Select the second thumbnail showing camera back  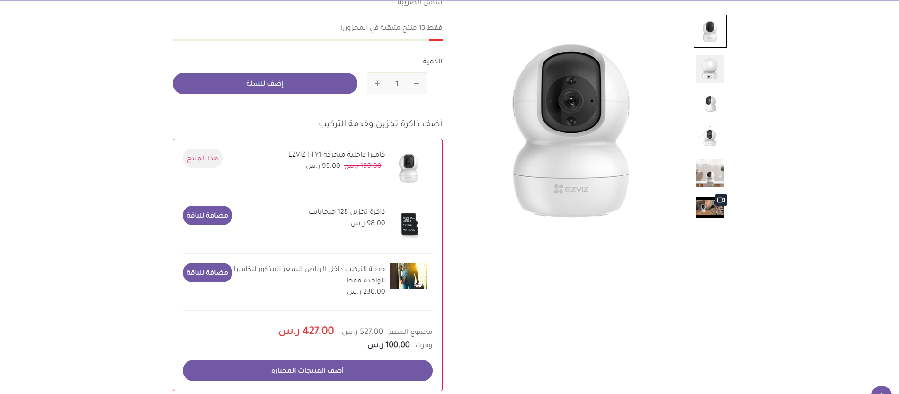[710, 69]
